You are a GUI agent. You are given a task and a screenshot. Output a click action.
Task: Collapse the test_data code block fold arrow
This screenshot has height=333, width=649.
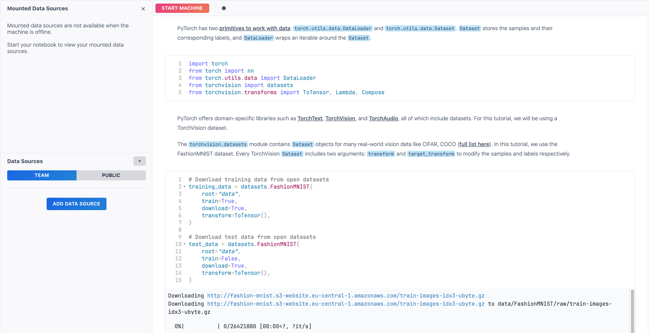tap(185, 244)
